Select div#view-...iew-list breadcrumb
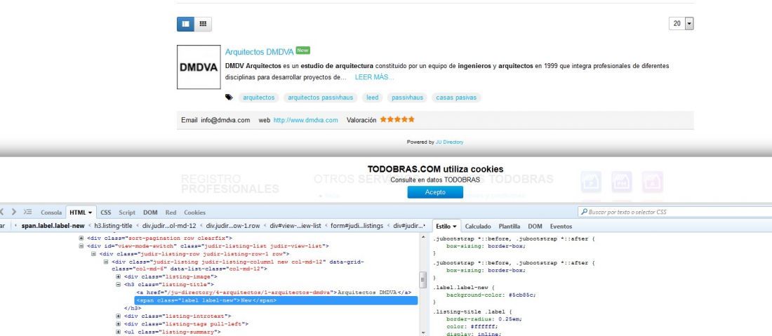Screen dimensions: 772x336 coord(295,226)
